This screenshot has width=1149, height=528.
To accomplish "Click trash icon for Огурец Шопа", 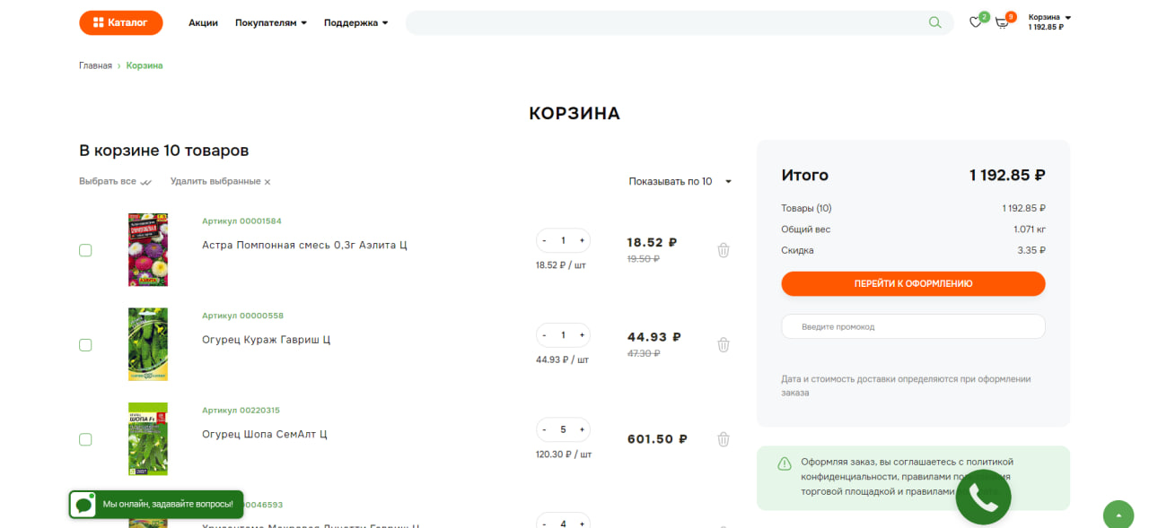I will 724,439.
